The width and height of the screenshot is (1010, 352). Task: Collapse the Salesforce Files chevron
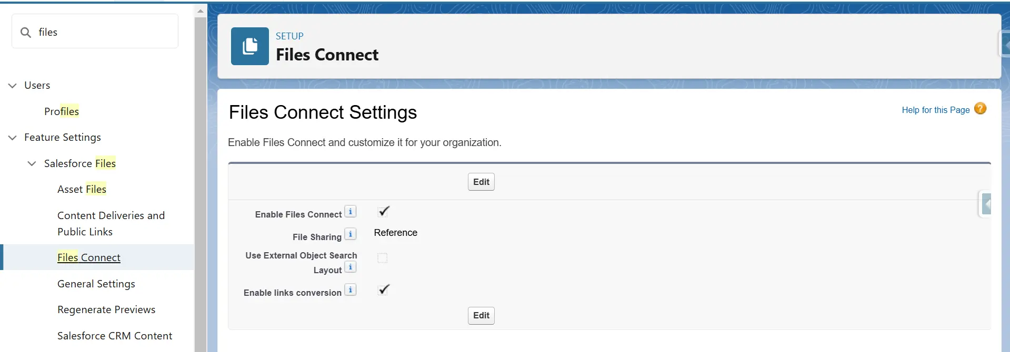pos(32,164)
